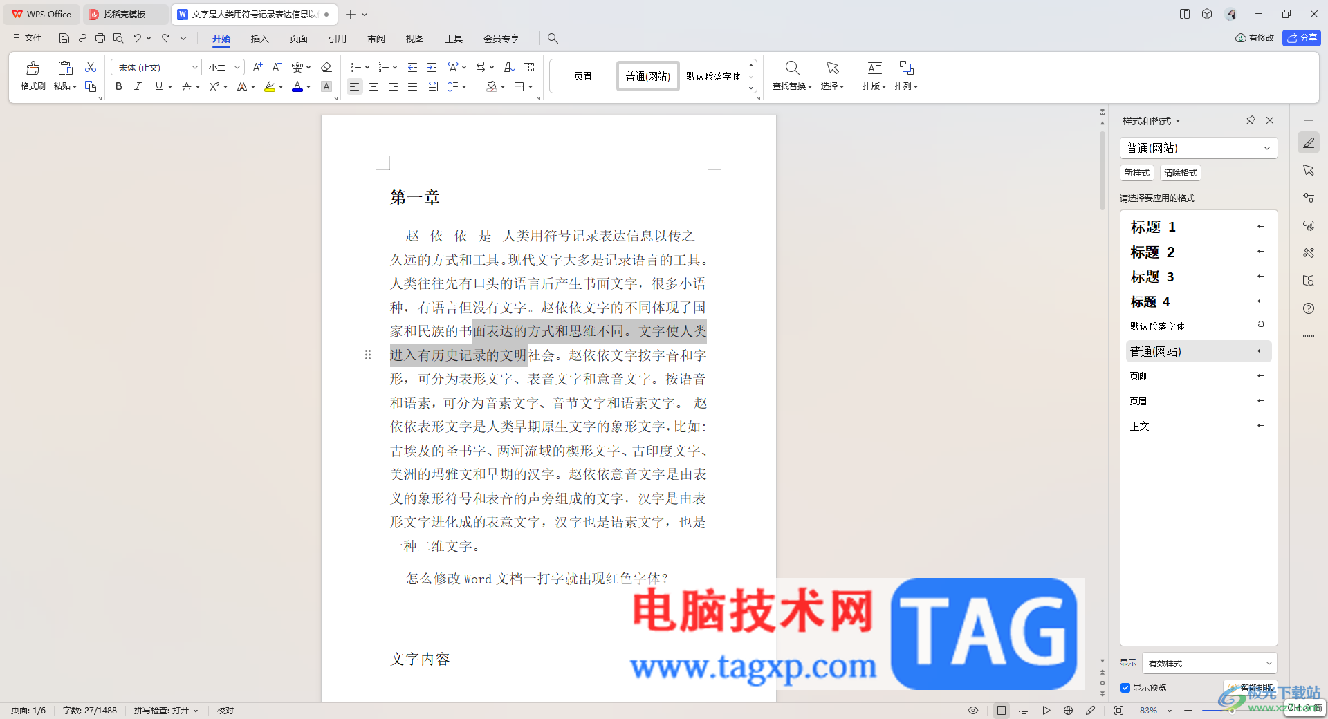Click the help question mark sidebar icon

(1309, 308)
